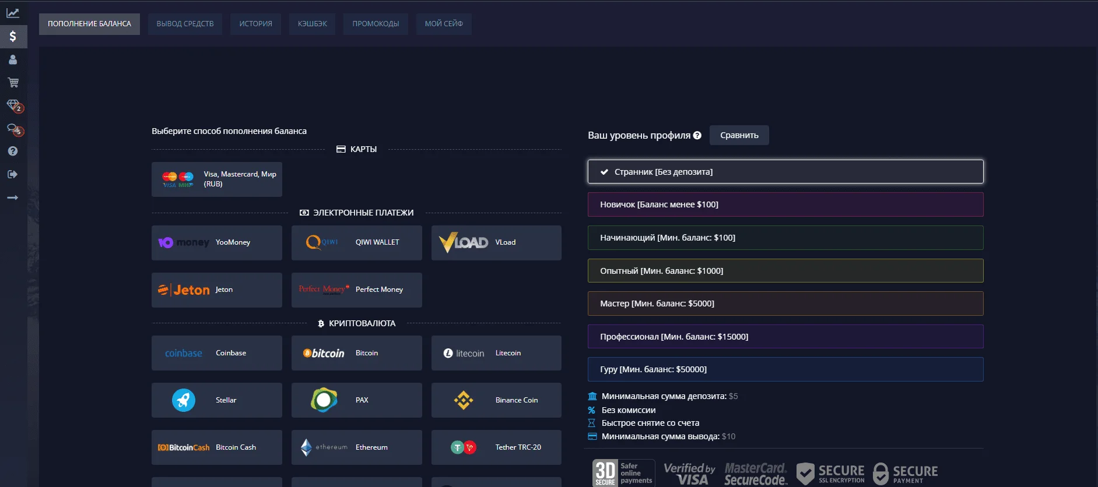Click the dollar sign finance icon
1098x487 pixels.
click(x=13, y=37)
